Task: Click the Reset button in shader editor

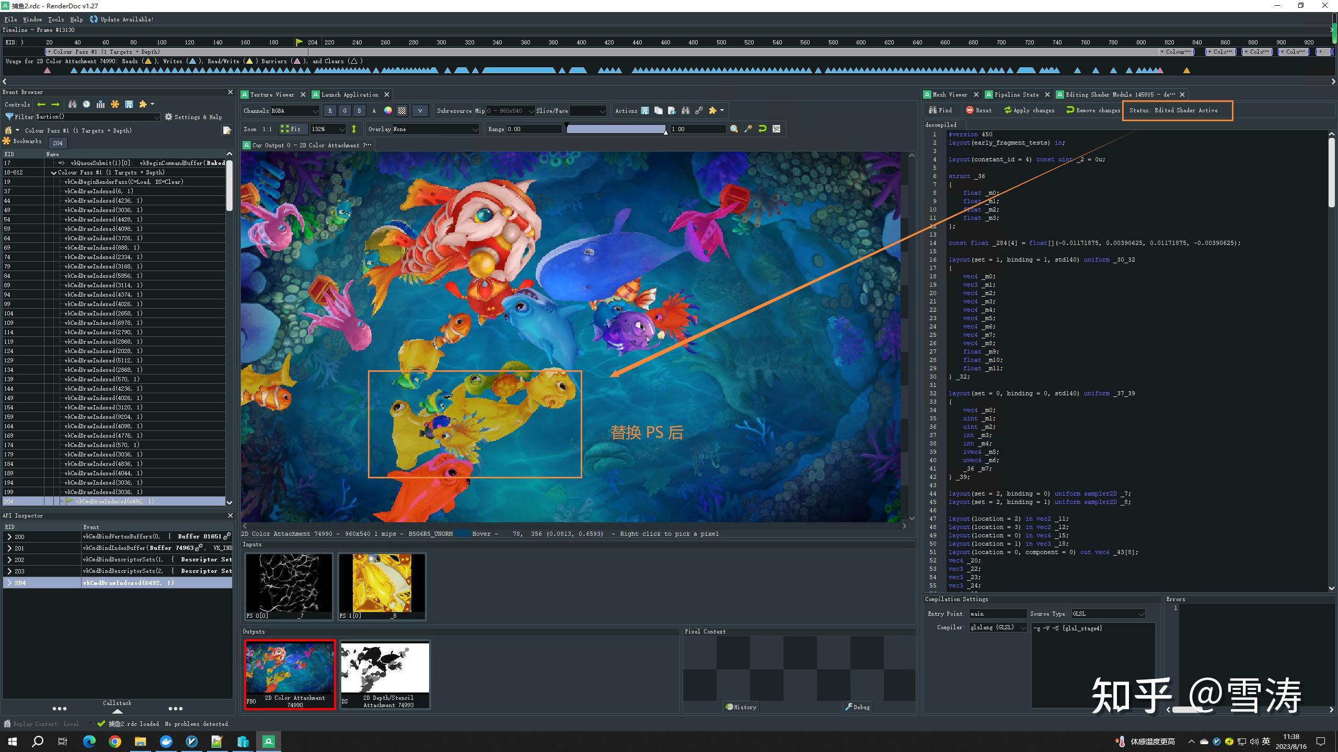Action: (980, 110)
